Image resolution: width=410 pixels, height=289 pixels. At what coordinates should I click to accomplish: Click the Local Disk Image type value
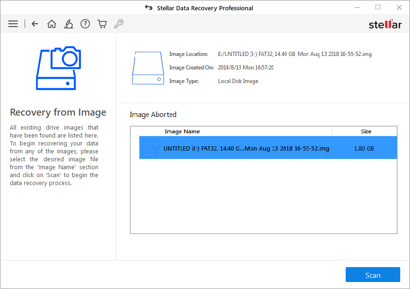point(238,81)
